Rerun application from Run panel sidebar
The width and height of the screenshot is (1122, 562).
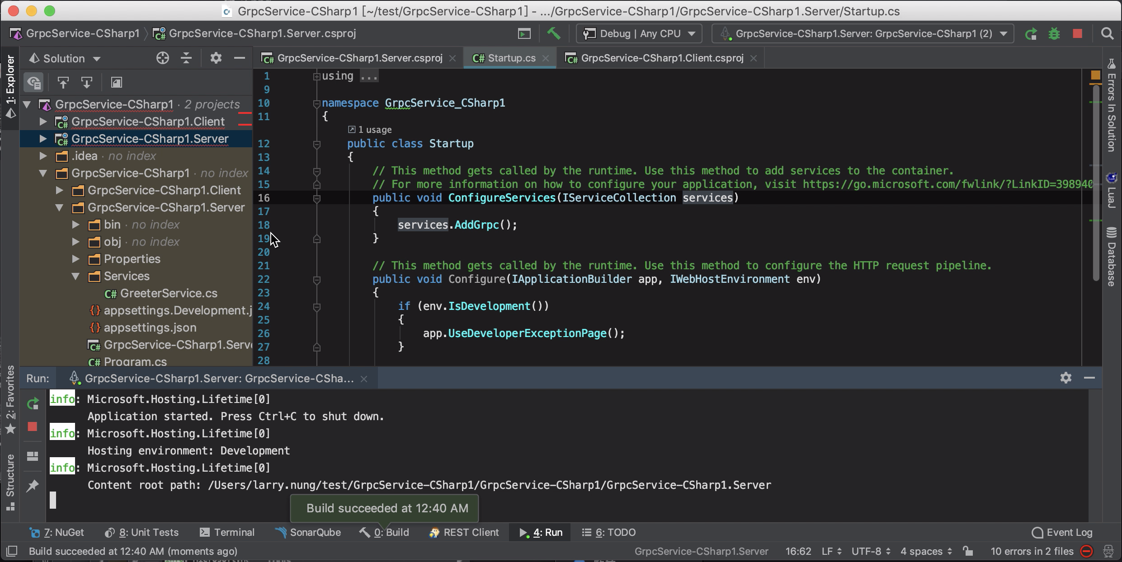tap(33, 403)
